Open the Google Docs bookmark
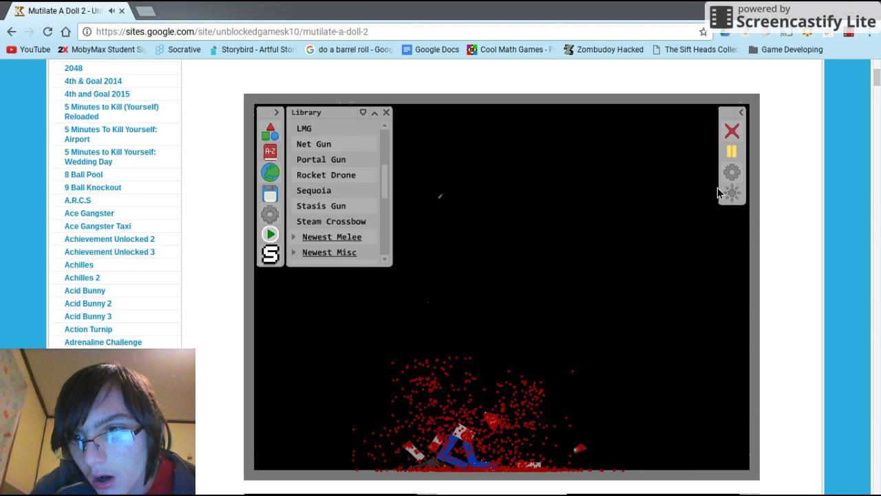 tap(430, 50)
